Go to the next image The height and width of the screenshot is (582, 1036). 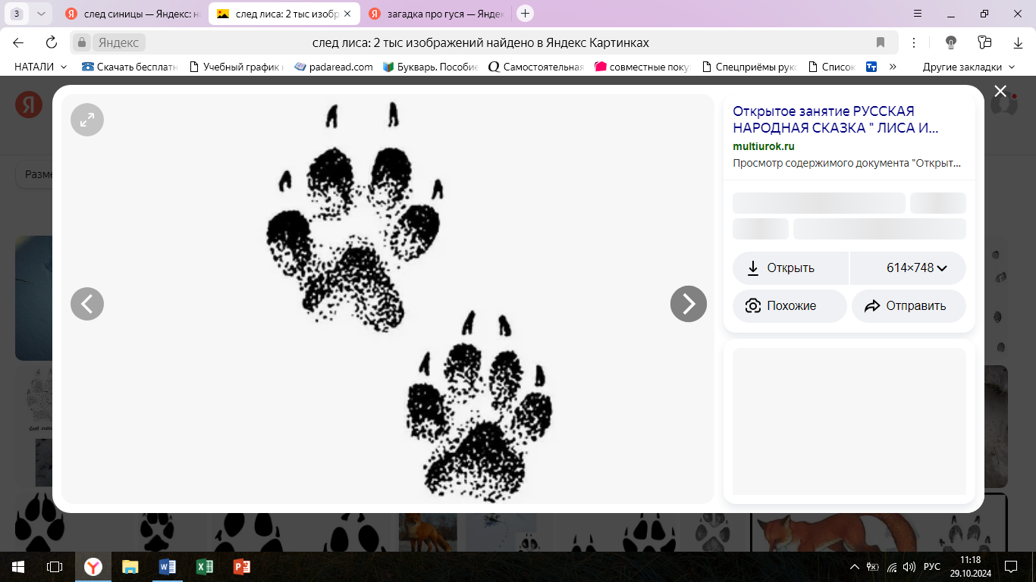688,304
